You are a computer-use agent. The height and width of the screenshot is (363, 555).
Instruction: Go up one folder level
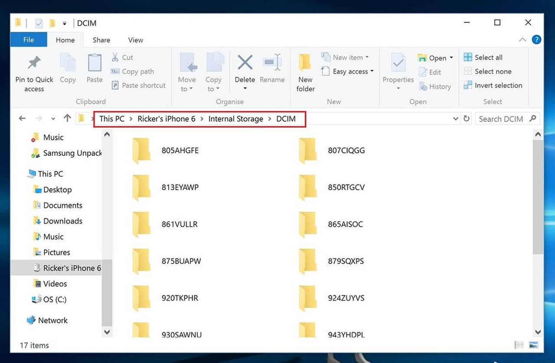[x=68, y=118]
